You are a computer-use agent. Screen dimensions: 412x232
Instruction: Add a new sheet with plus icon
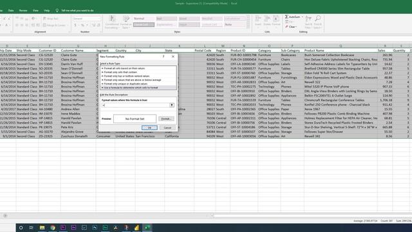point(5,216)
